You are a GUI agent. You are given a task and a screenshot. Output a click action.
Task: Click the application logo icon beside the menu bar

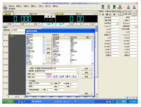(5, 7)
